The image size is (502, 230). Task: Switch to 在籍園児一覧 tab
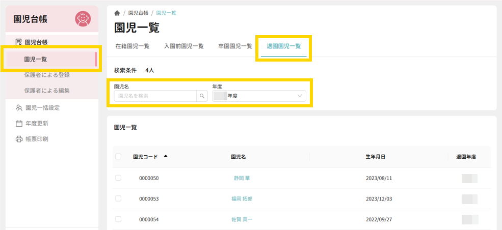pos(132,46)
